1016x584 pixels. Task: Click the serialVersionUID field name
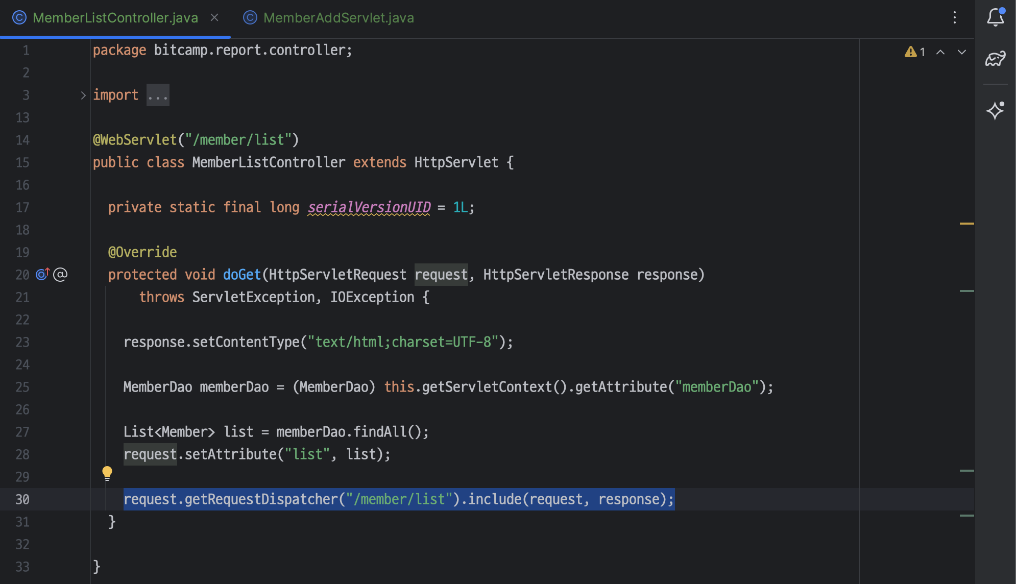coord(369,207)
